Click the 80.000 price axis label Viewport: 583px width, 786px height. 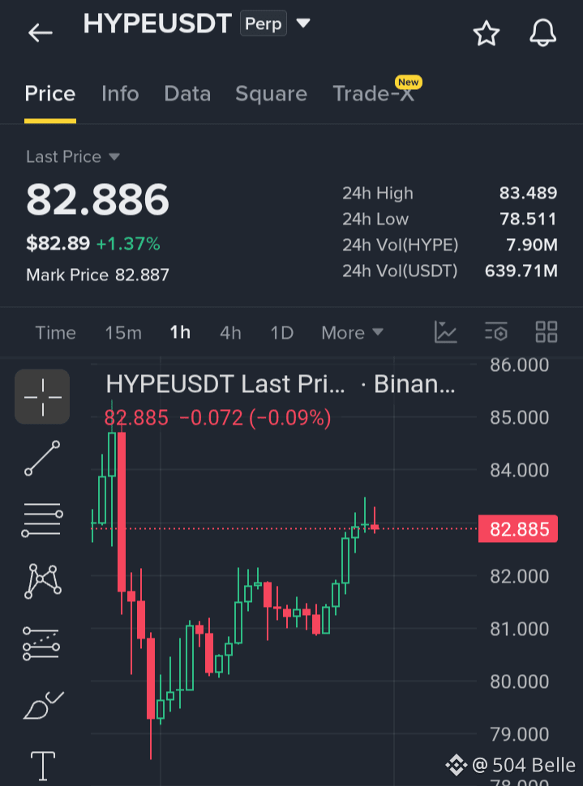click(519, 681)
